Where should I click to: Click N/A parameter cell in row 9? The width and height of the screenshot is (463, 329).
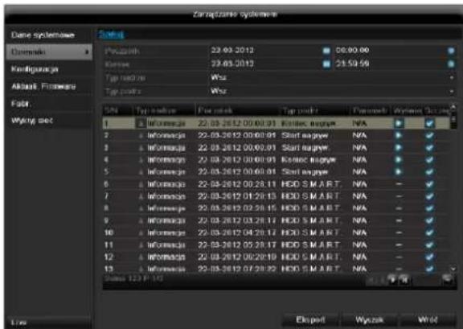tap(359, 220)
